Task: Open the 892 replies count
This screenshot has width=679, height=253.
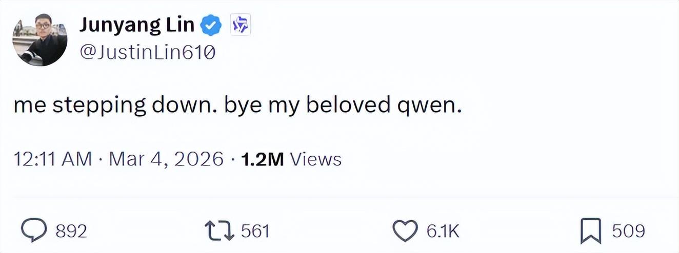Action: [x=71, y=232]
